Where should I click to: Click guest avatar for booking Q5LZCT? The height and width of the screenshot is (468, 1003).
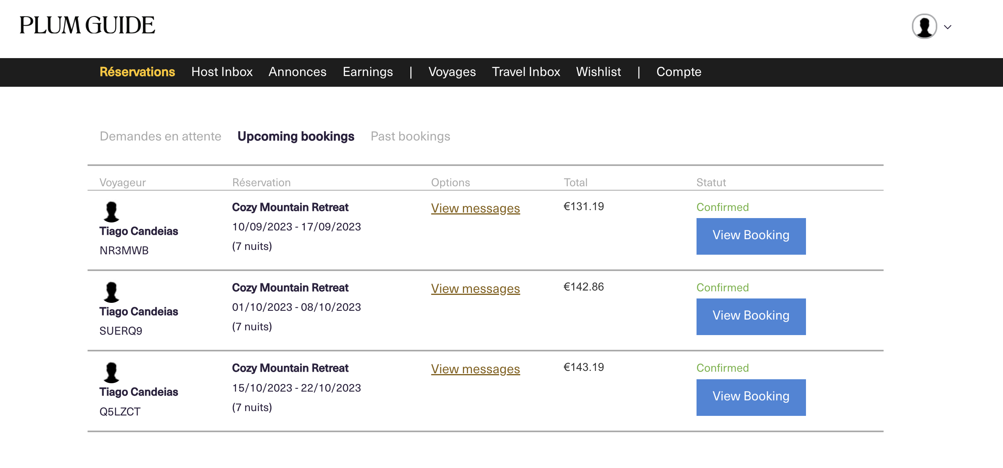[x=111, y=372]
